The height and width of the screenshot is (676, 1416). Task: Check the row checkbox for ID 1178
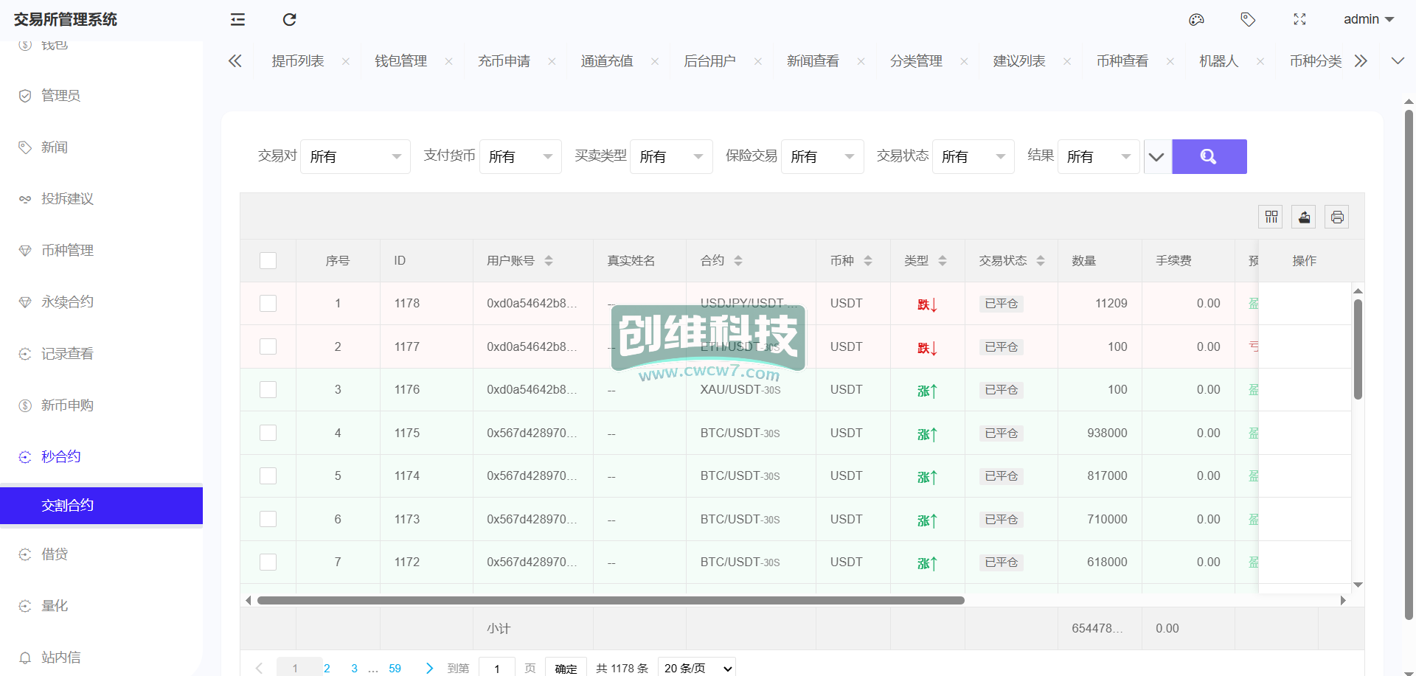tap(268, 304)
